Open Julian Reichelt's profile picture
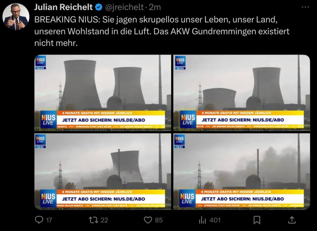Viewport: 317px width, 231px height. (x=16, y=17)
